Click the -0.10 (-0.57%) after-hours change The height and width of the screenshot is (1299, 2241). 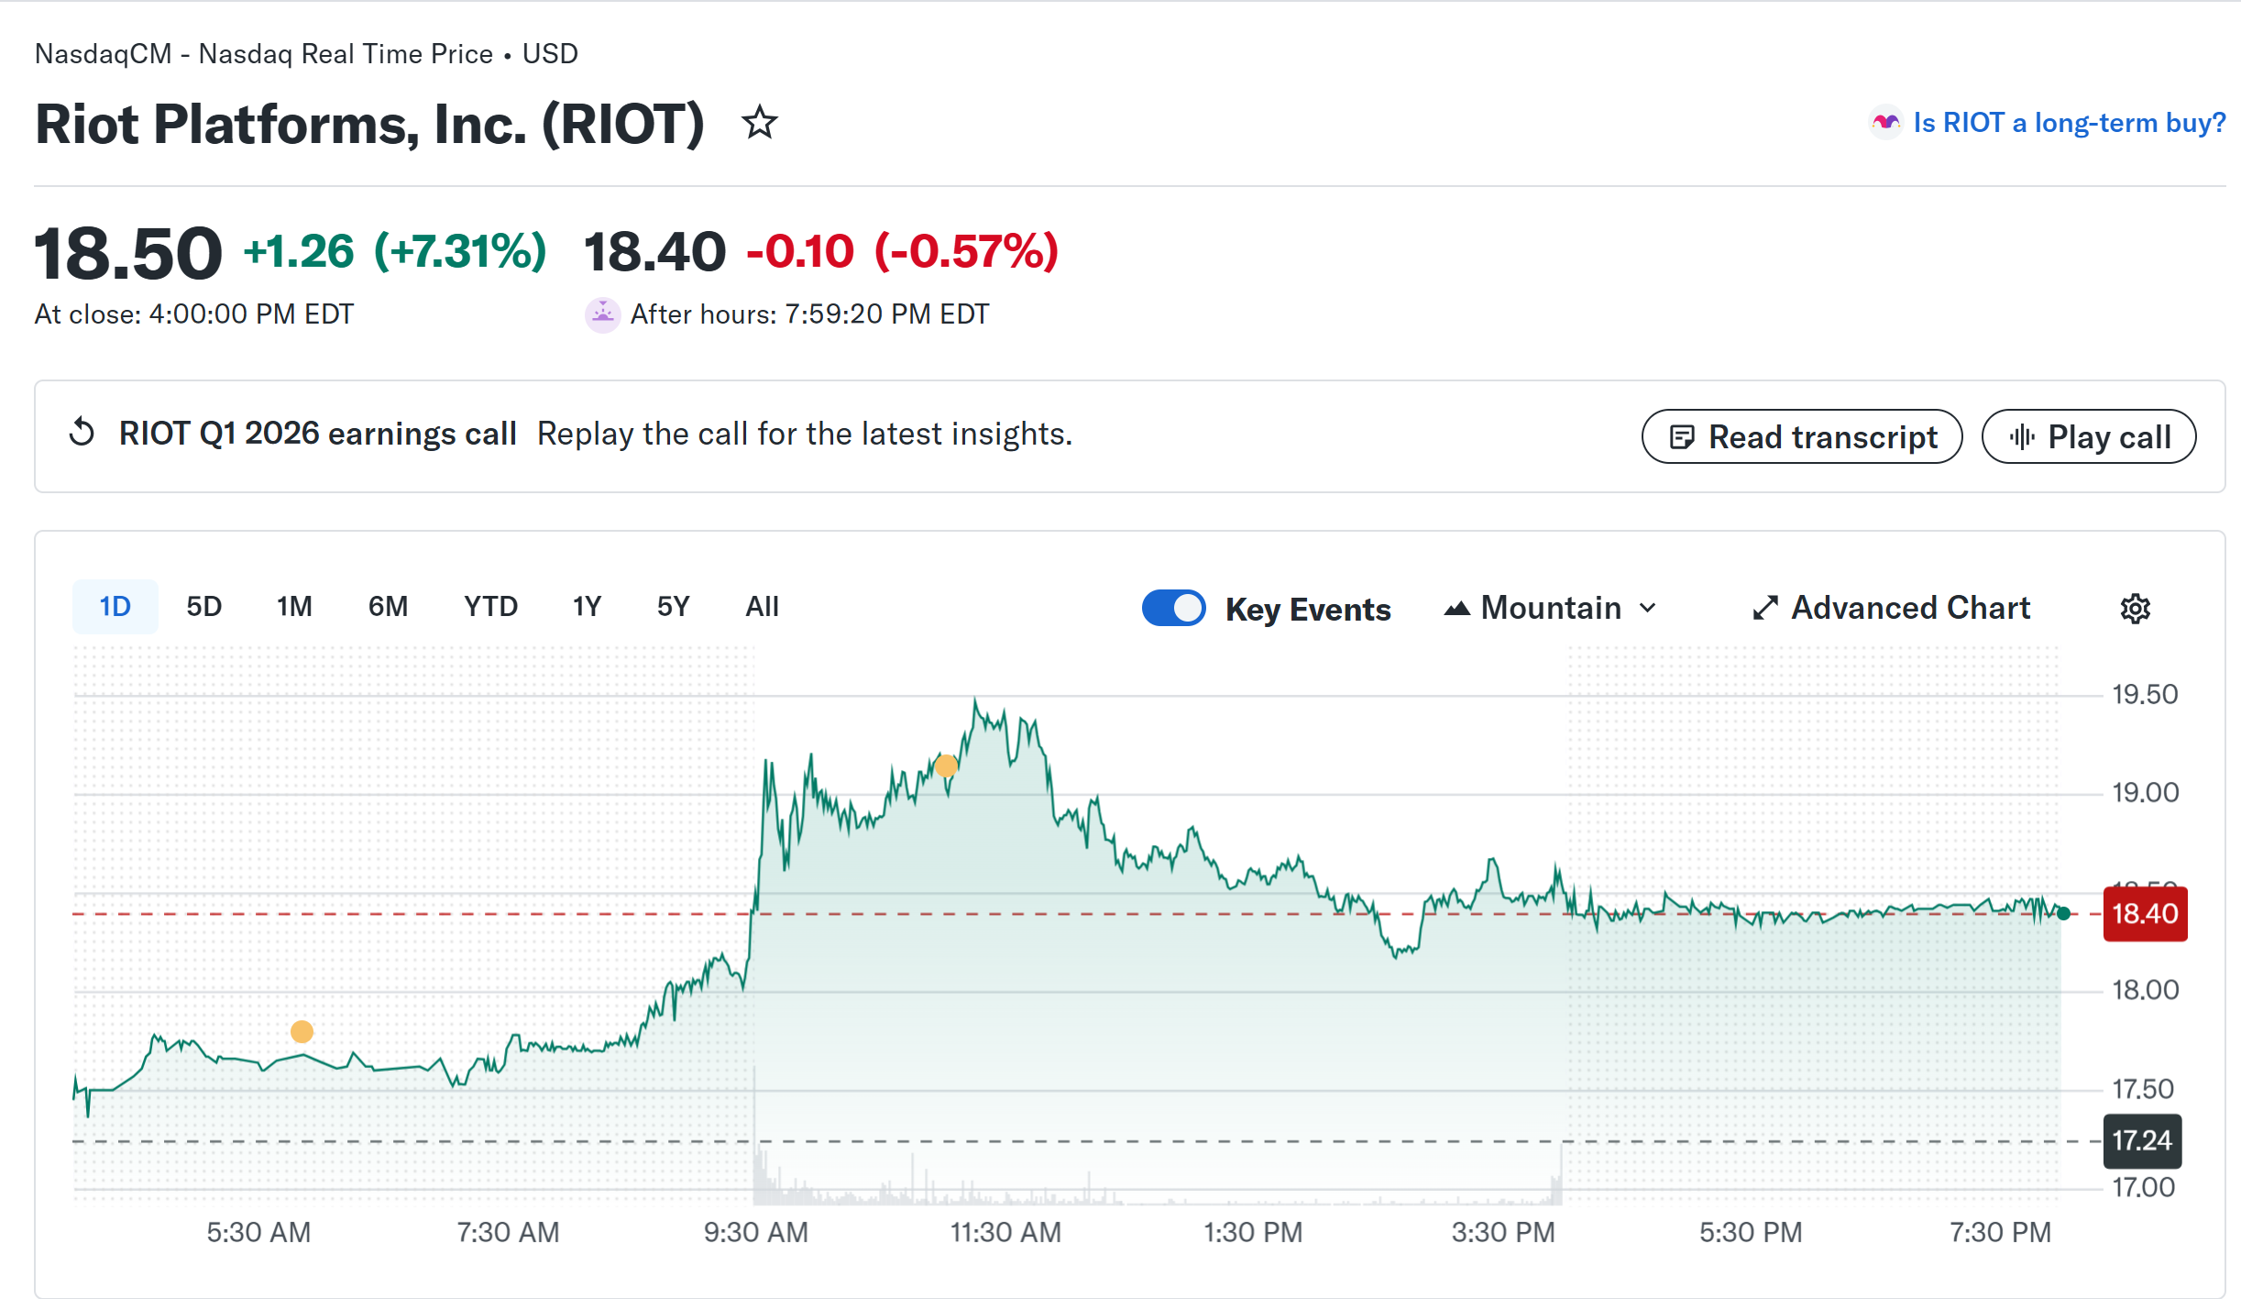tap(903, 251)
